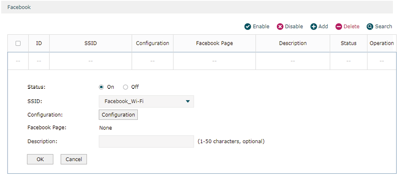The width and height of the screenshot is (397, 175).
Task: Click the Delete minus icon
Action: [x=339, y=26]
